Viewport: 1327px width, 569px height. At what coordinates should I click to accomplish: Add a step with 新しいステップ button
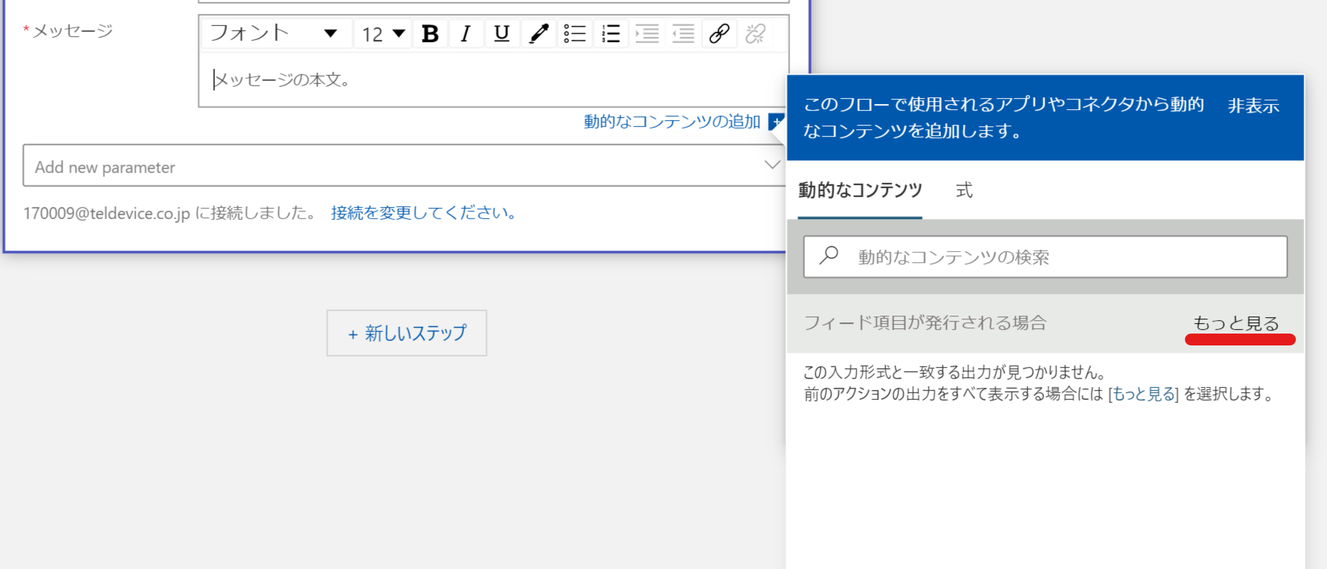click(407, 333)
